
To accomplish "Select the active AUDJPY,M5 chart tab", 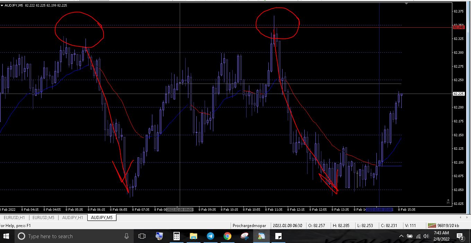I will (102, 218).
